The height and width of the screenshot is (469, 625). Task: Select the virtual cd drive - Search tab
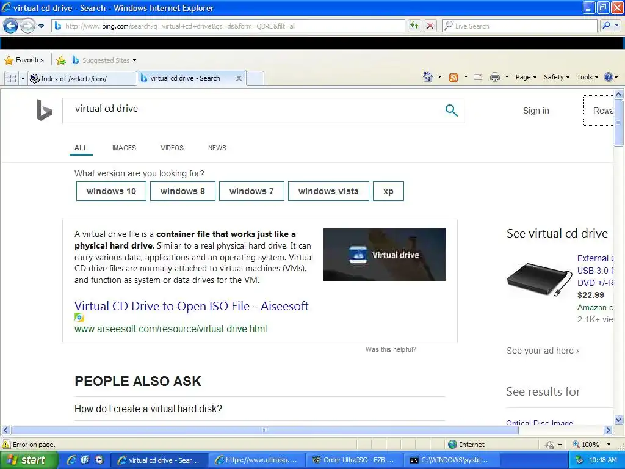[186, 78]
